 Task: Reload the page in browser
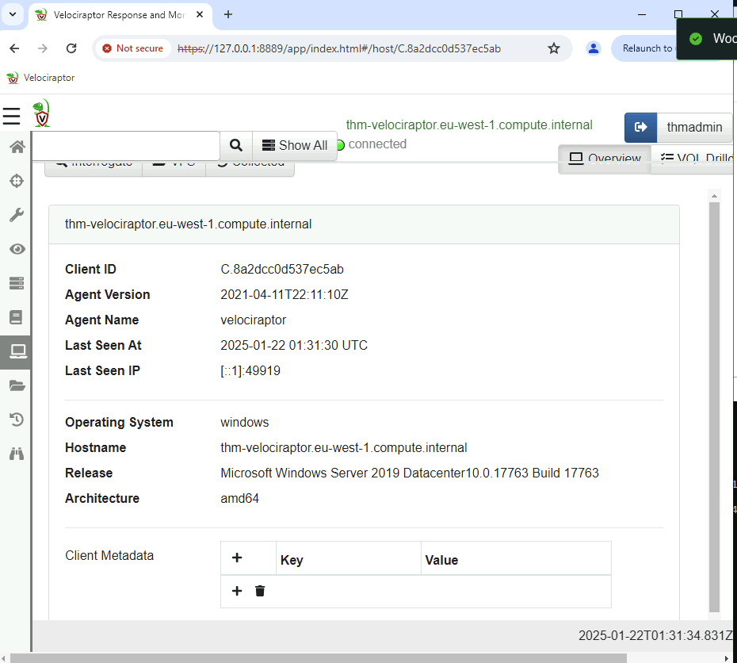click(x=71, y=48)
